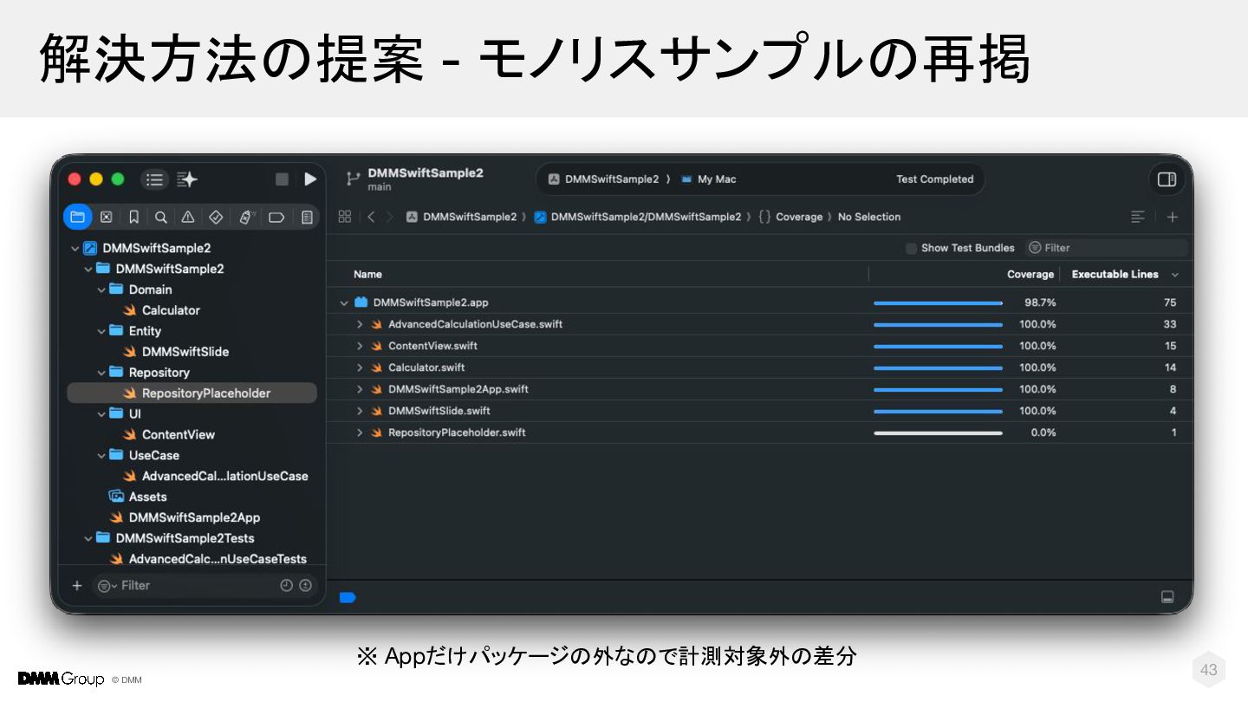Collapse DMMSwiftSample2.app coverage group

344,302
